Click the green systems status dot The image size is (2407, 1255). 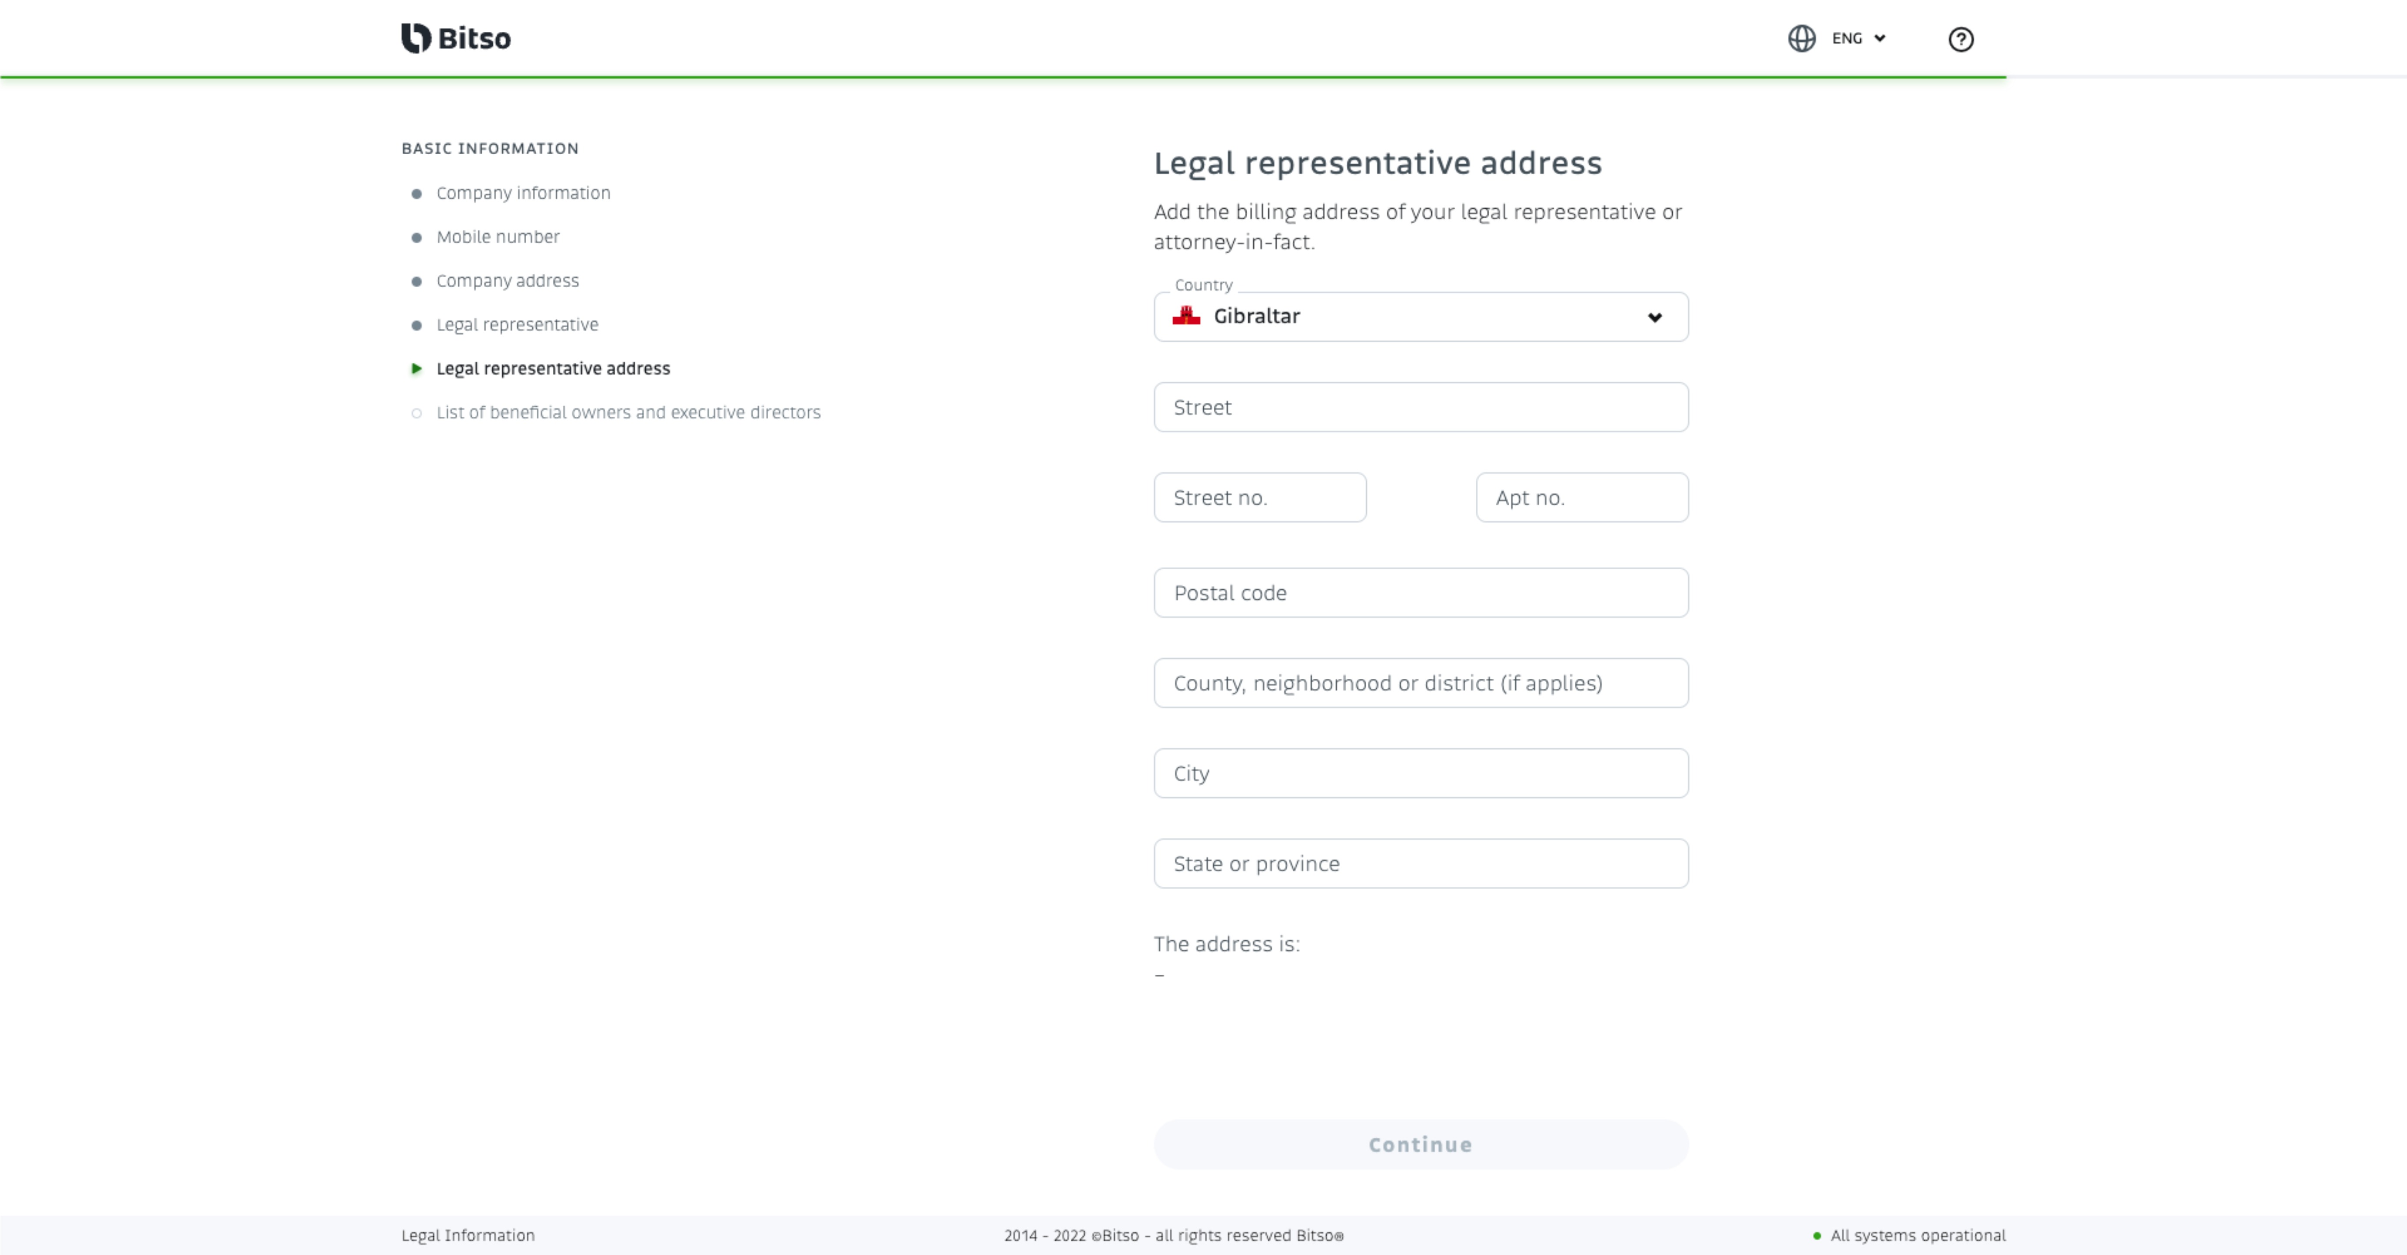coord(1816,1236)
